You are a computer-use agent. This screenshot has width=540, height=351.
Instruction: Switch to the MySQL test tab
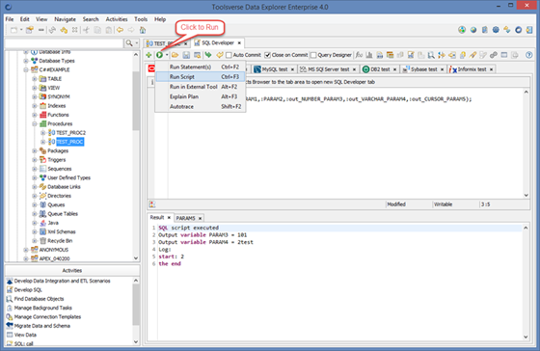[275, 69]
